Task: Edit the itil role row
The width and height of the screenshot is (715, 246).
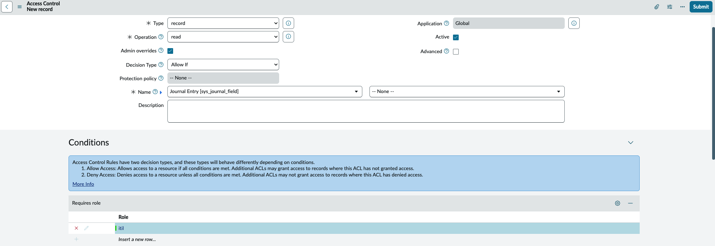Action: coord(86,228)
